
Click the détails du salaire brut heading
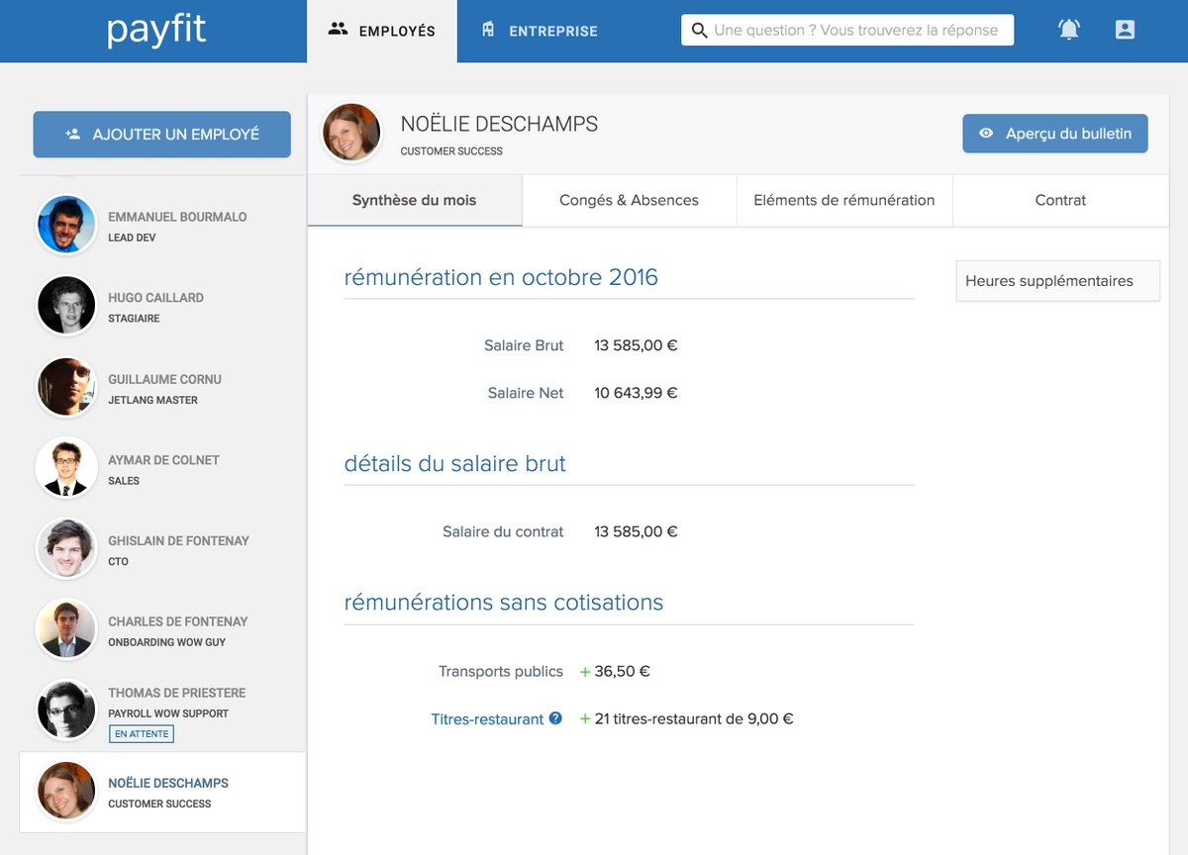coord(455,463)
